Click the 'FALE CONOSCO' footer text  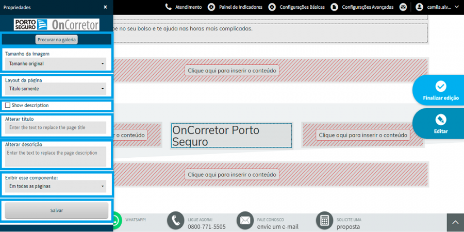pos(271,220)
